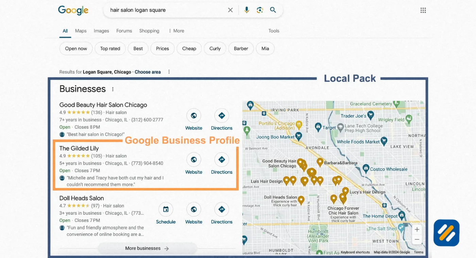Open the Businesses section three-dot menu
The height and width of the screenshot is (258, 476).
pos(113,89)
